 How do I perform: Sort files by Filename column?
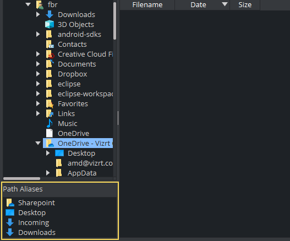click(147, 5)
